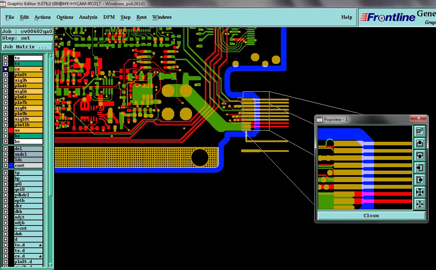Close the Popview window via Close button

371,215
